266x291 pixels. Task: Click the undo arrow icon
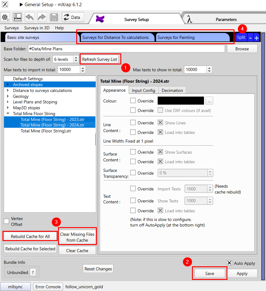pos(29,17)
